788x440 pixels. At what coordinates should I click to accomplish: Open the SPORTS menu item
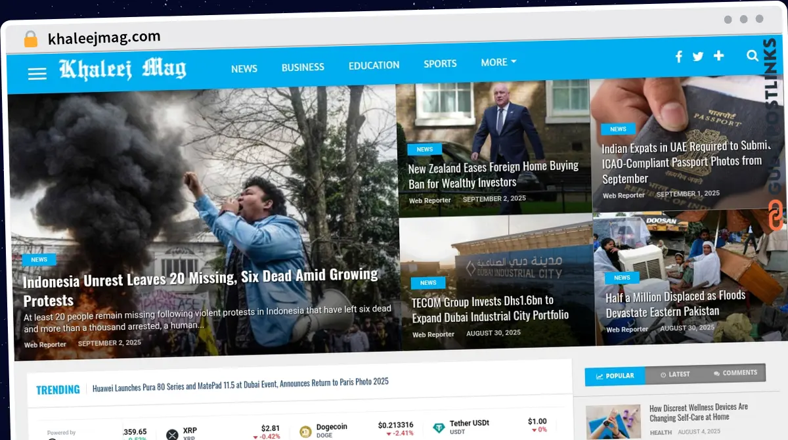point(440,64)
